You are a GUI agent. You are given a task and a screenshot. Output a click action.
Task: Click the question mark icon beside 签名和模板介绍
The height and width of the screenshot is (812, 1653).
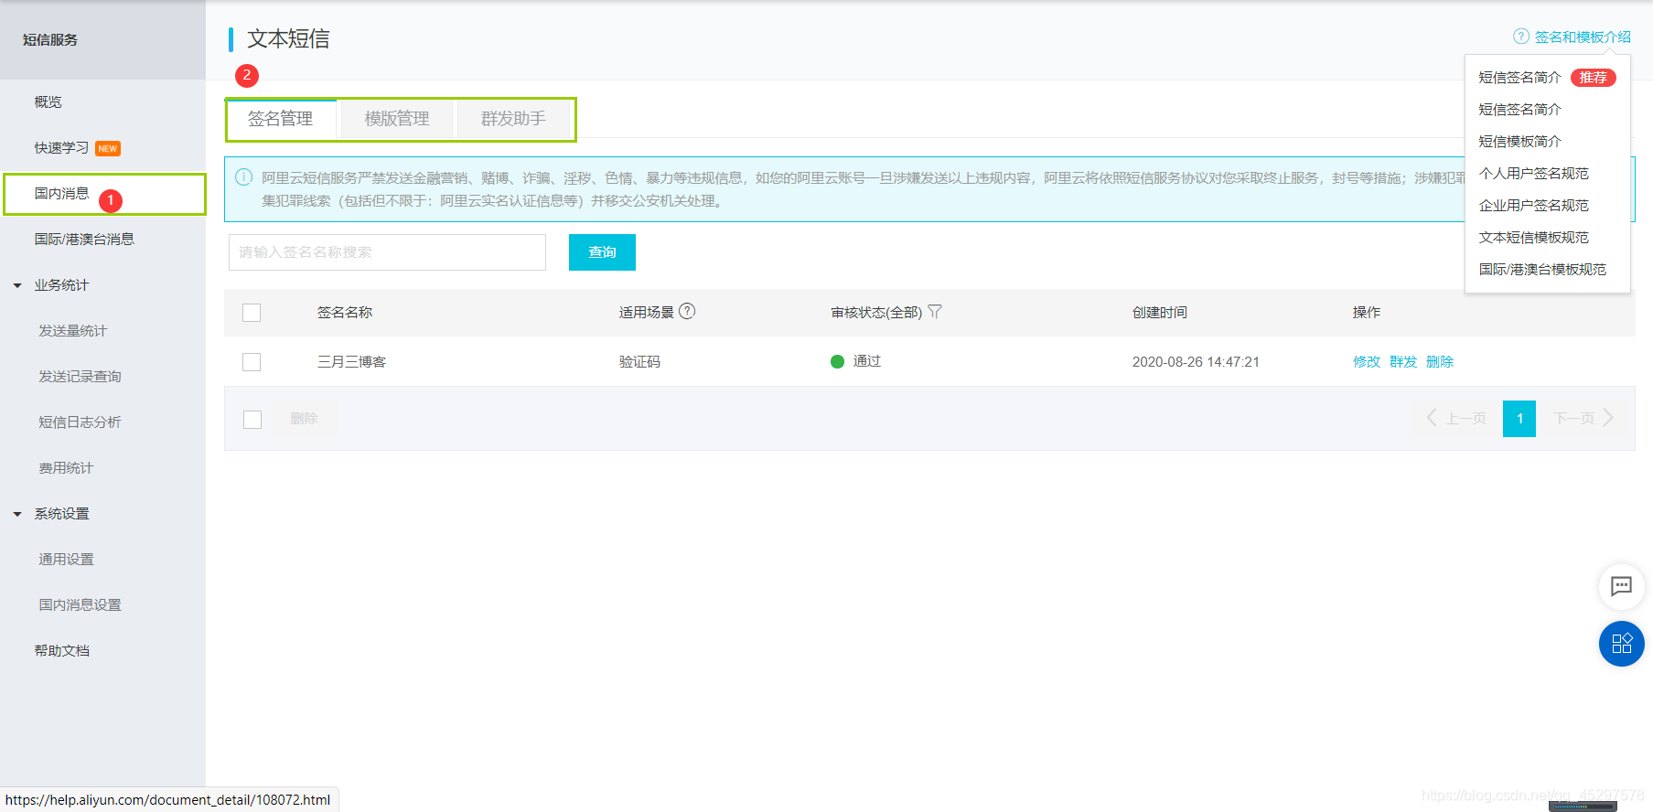pos(1521,37)
